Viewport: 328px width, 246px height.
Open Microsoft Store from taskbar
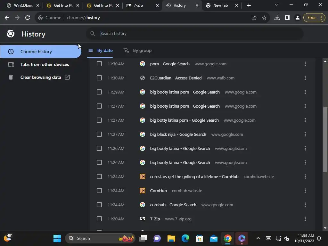pos(199,238)
